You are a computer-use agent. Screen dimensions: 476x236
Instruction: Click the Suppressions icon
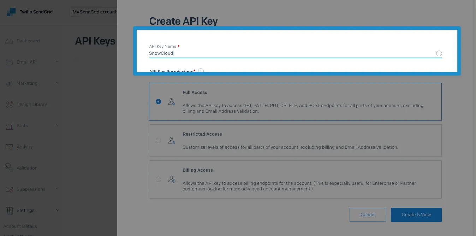coord(10,190)
